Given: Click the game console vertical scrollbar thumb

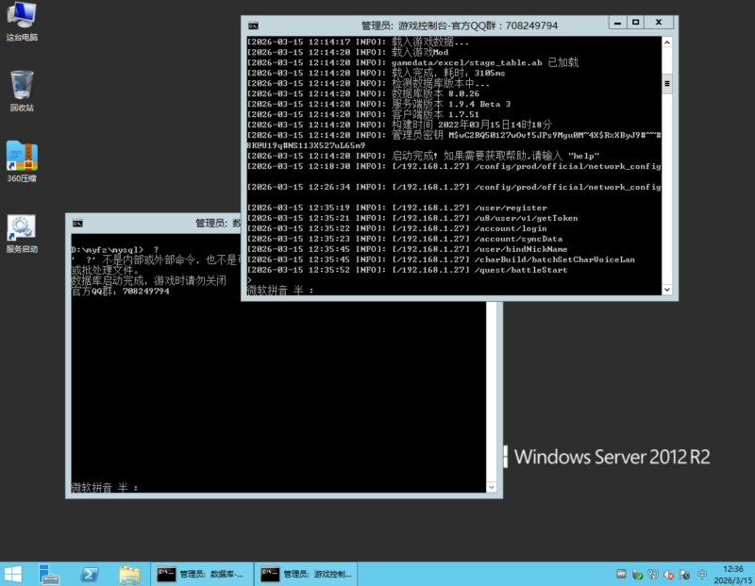Looking at the screenshot, I should 667,85.
